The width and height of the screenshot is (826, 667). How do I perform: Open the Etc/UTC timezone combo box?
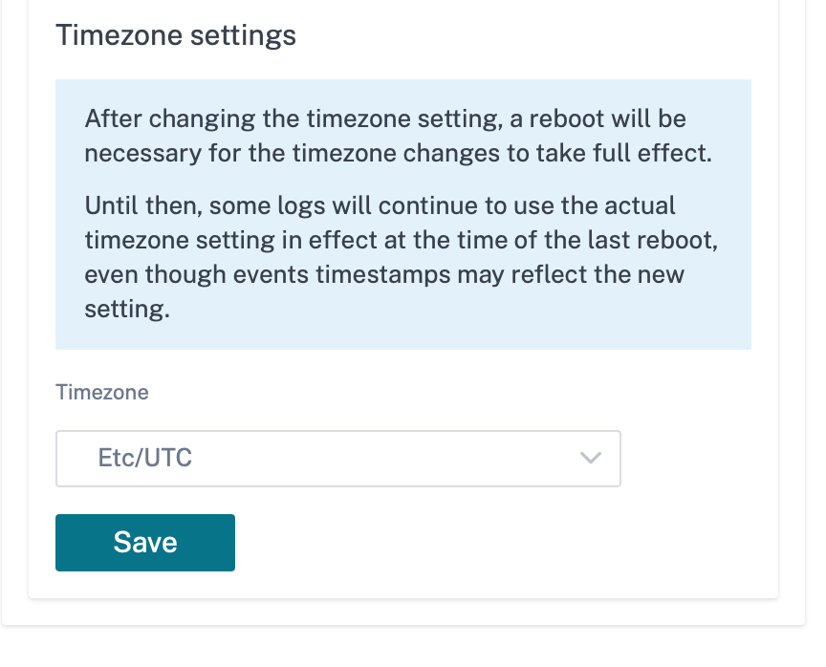[338, 459]
